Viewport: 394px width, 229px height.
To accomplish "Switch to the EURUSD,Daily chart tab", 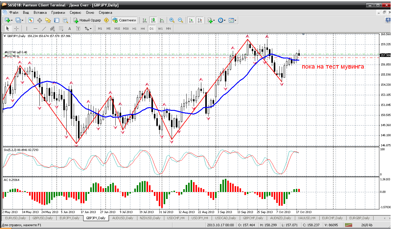I will tap(15, 218).
